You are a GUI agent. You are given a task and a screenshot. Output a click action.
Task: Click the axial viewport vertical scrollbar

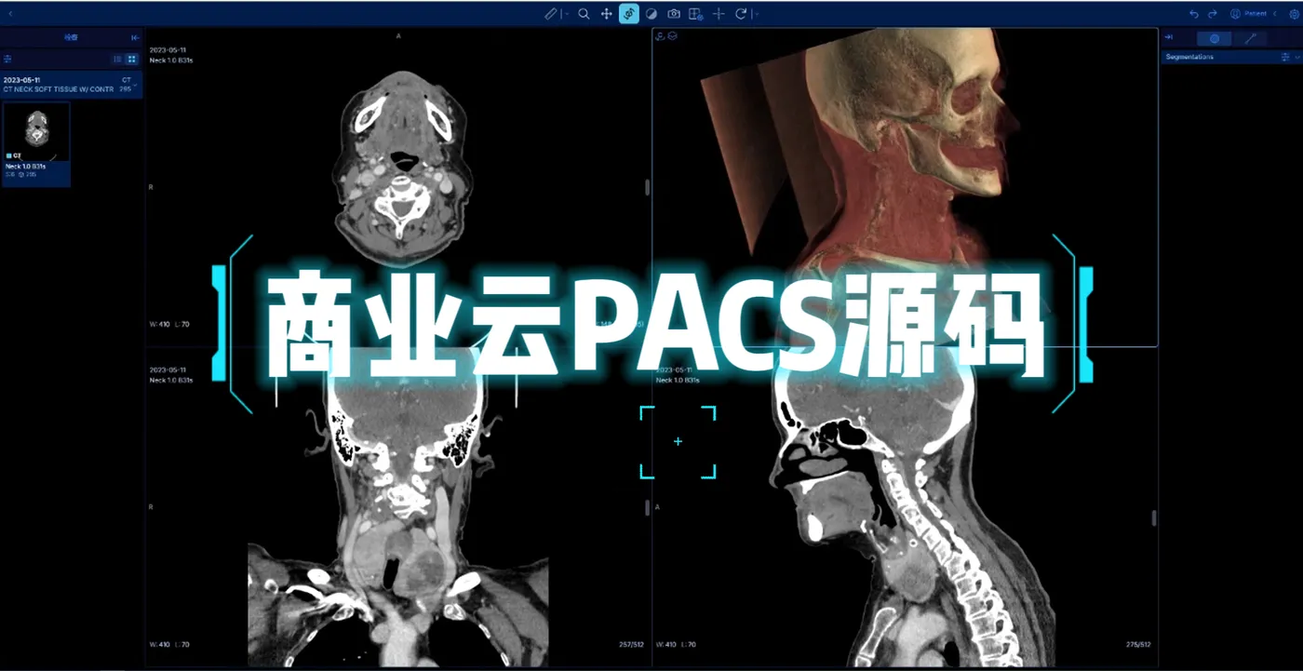pyautogui.click(x=647, y=187)
